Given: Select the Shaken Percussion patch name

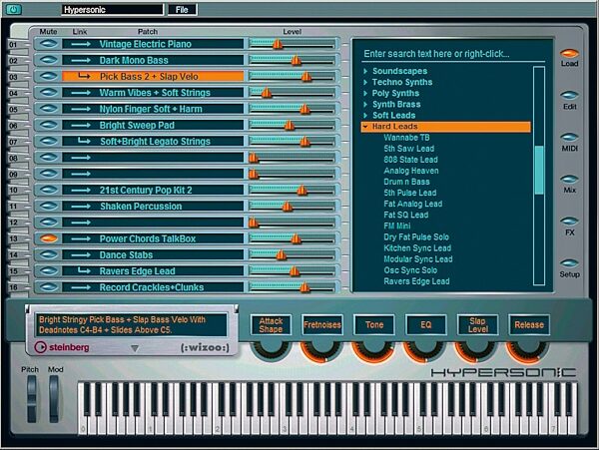Looking at the screenshot, I should 141,207.
